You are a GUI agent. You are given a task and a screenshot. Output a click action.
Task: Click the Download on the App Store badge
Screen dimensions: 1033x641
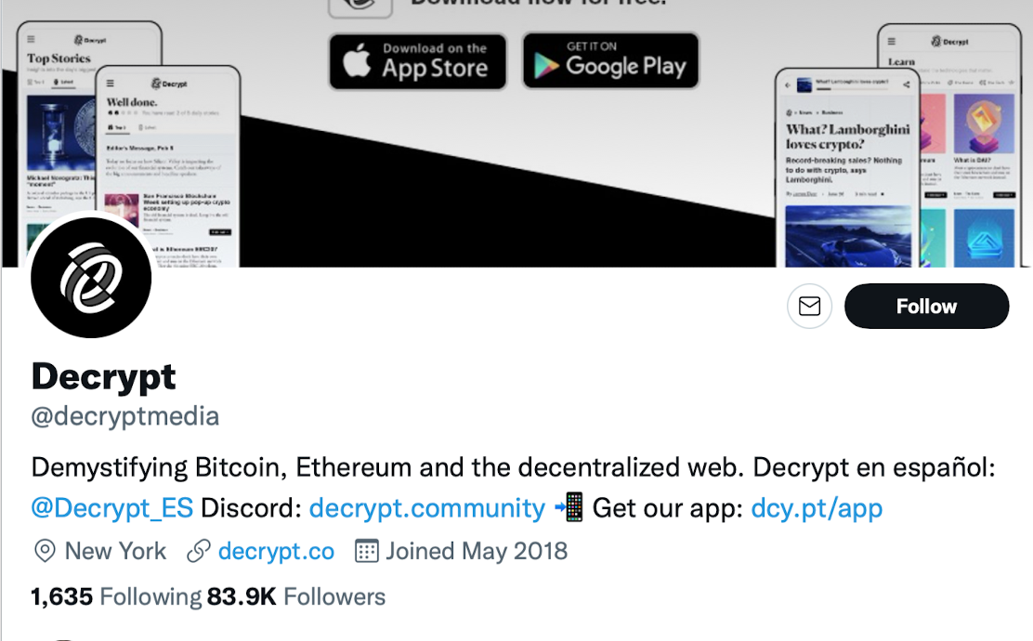pos(417,61)
